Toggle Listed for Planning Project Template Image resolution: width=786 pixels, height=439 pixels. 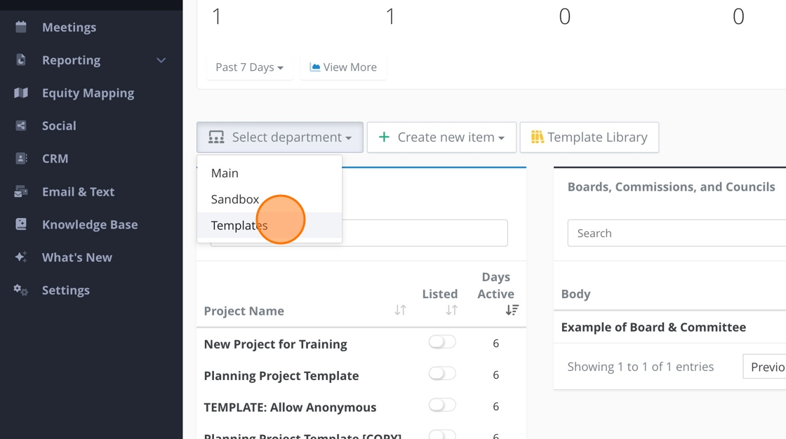click(x=442, y=374)
